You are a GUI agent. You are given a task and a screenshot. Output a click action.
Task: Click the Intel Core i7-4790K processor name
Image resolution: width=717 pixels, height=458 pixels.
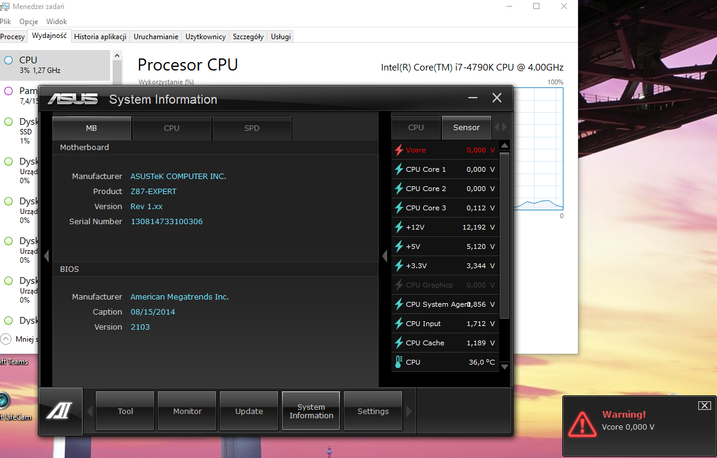(x=472, y=67)
